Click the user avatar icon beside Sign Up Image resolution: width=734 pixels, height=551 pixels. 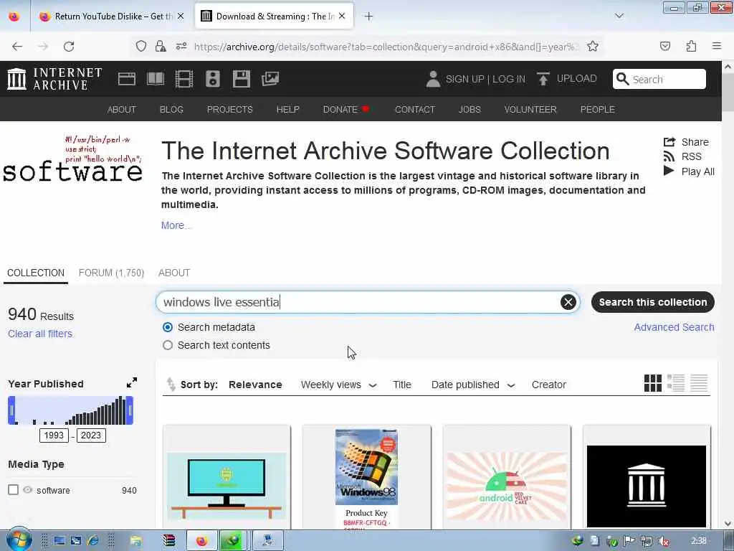click(433, 79)
